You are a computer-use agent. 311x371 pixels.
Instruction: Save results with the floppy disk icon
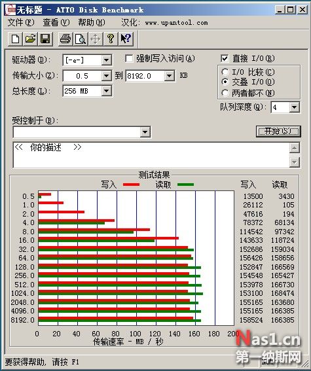[45, 39]
